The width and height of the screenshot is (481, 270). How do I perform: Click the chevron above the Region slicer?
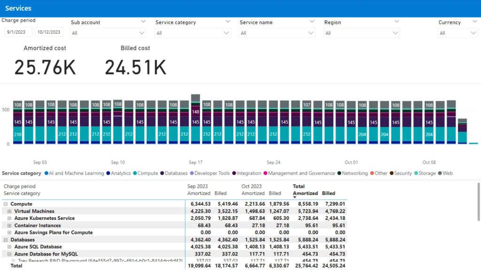(x=396, y=22)
